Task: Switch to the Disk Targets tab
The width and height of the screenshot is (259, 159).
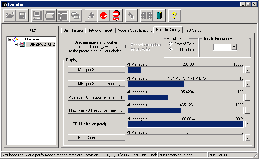Action: coord(73,30)
